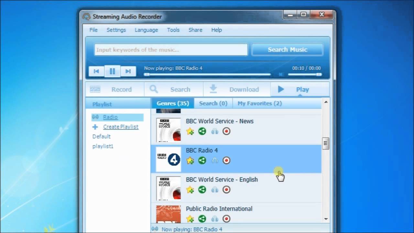
Task: Select BBC World Service - News title
Action: (x=220, y=121)
